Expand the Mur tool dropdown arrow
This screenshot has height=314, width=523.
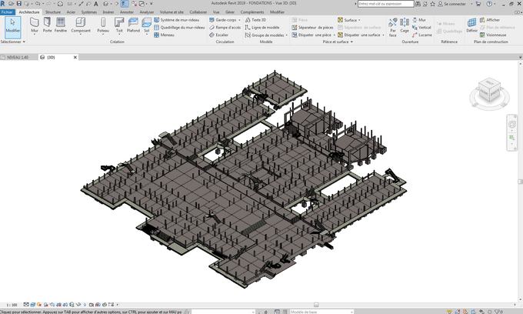(35, 35)
